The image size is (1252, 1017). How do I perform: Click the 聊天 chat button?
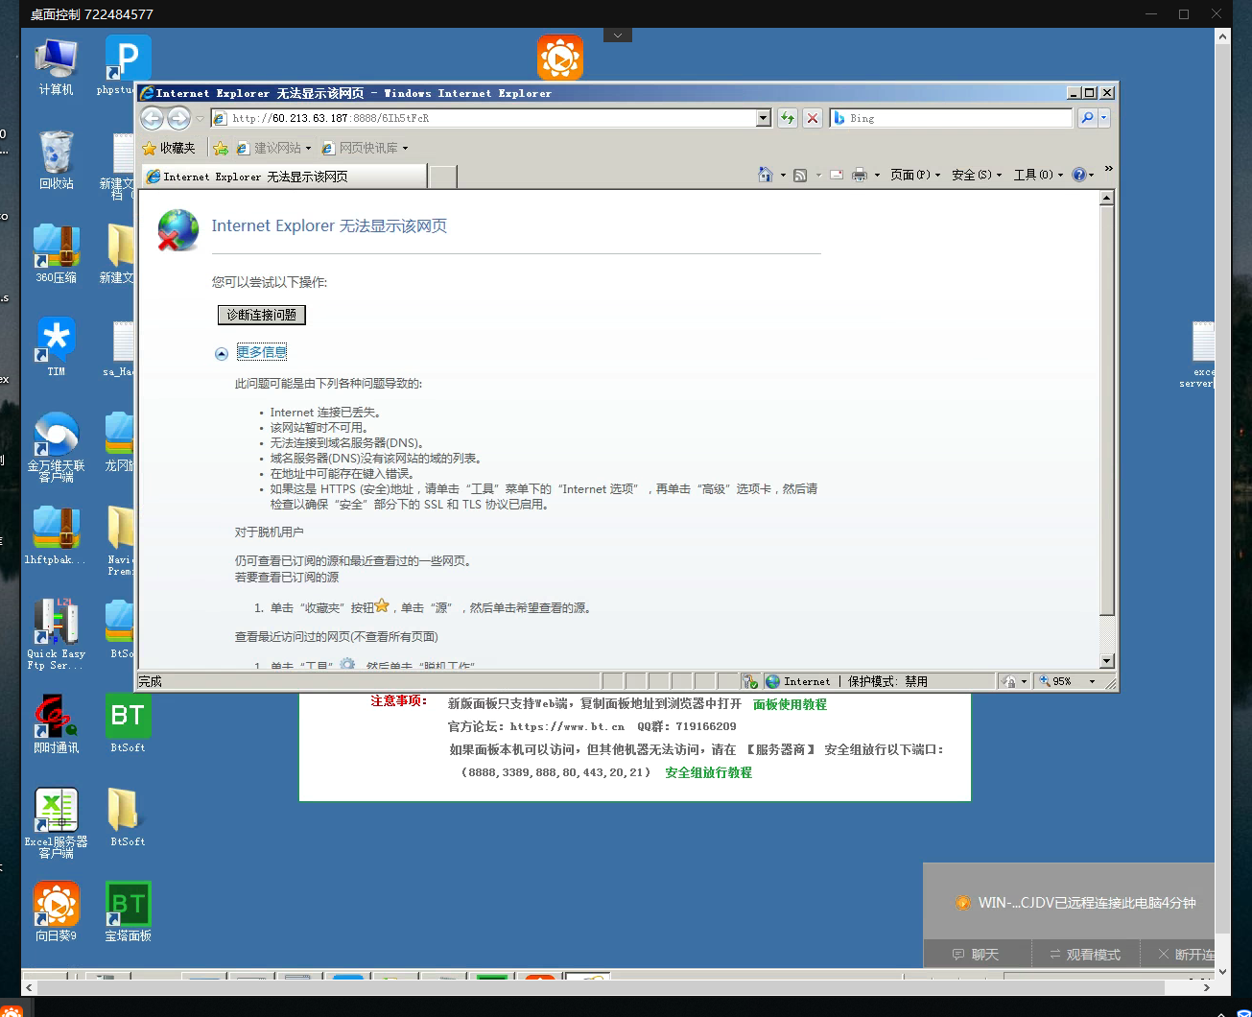click(x=976, y=955)
